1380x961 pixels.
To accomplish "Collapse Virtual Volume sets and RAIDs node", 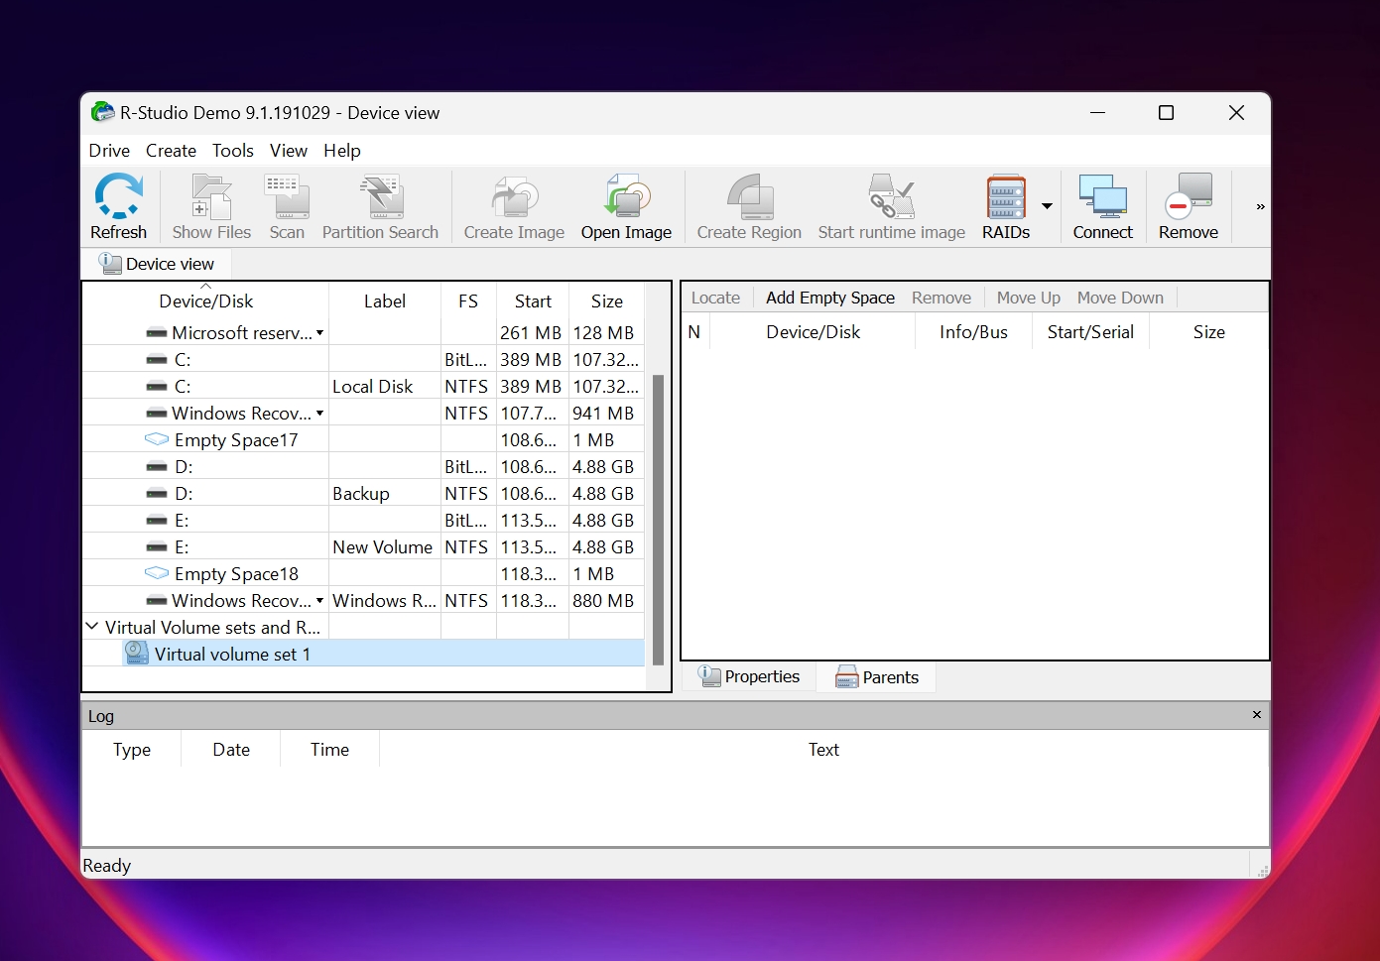I will pyautogui.click(x=92, y=627).
